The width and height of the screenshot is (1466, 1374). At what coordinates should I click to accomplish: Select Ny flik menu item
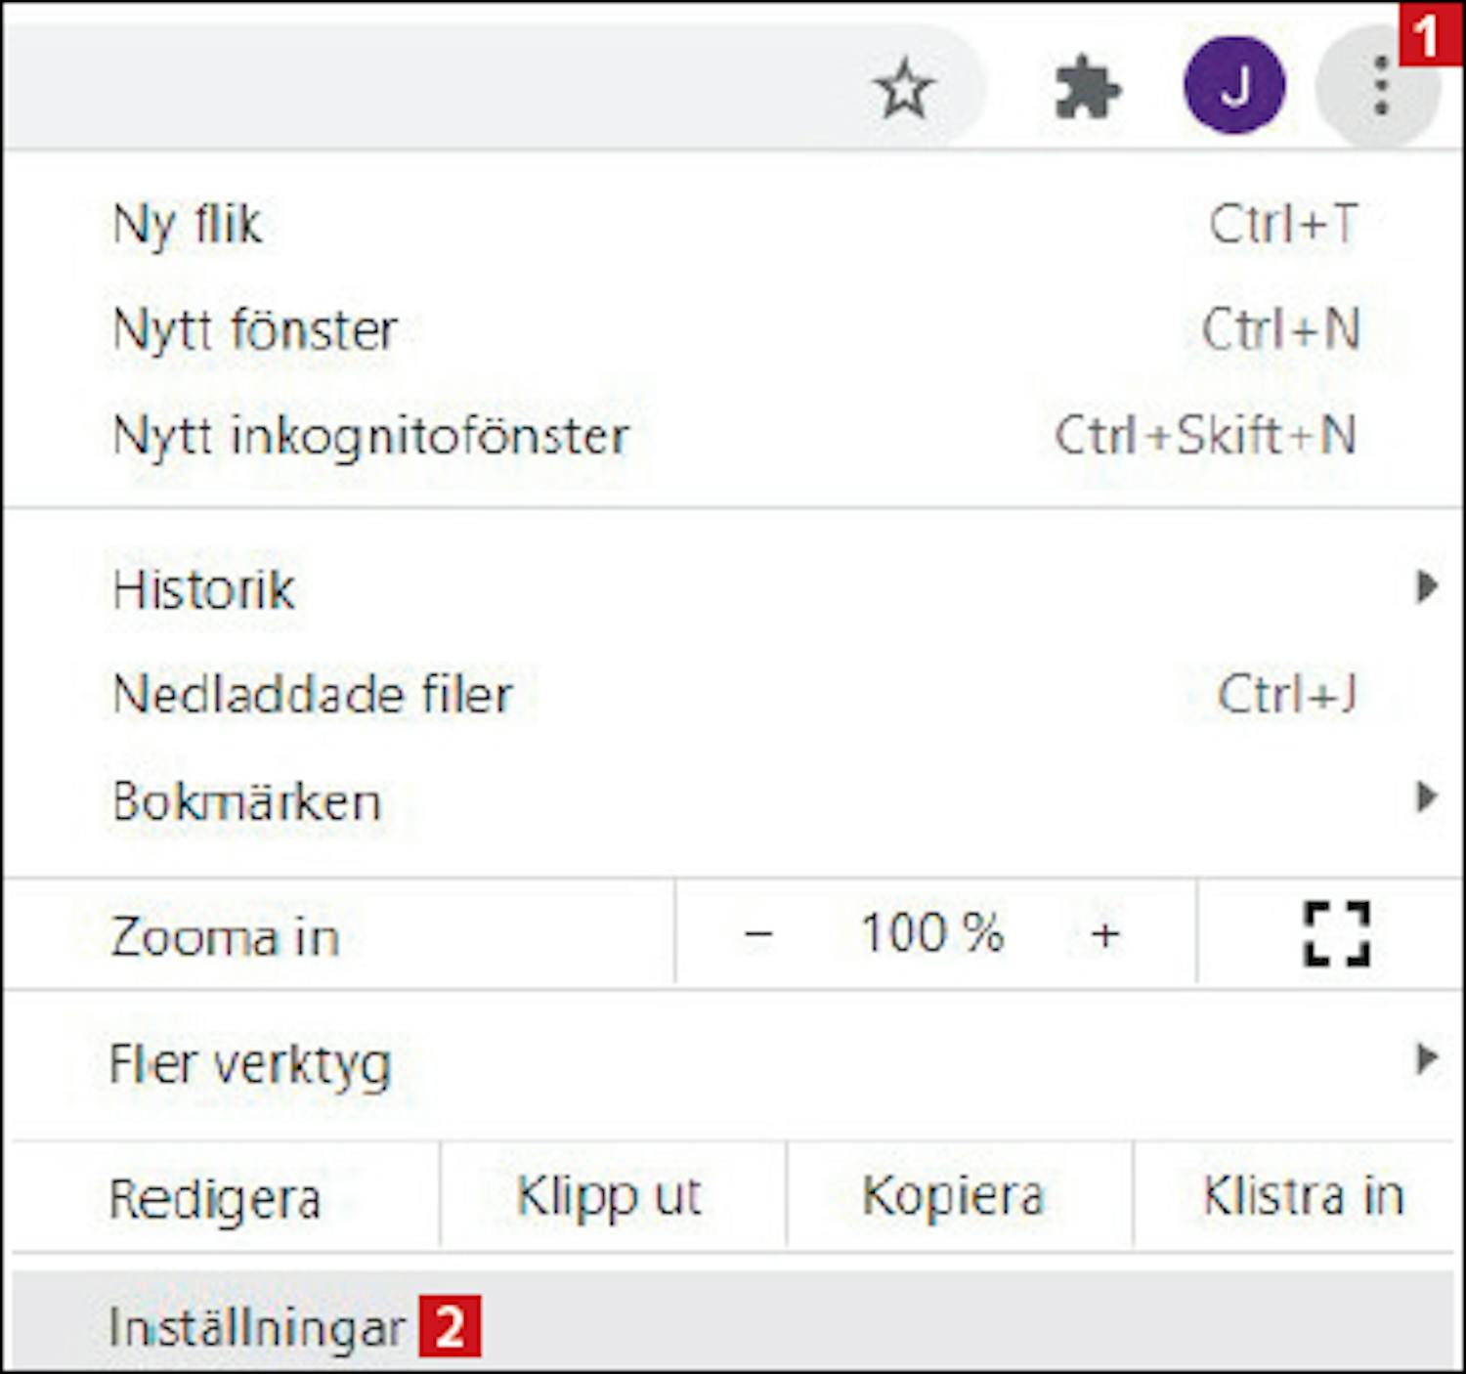pos(188,225)
